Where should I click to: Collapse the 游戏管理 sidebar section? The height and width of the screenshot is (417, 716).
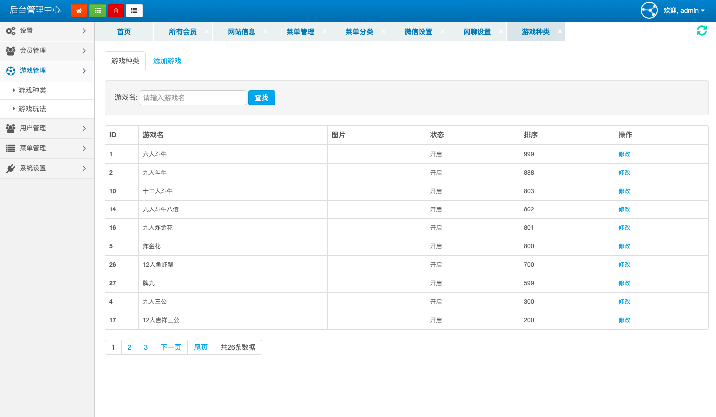pos(47,71)
